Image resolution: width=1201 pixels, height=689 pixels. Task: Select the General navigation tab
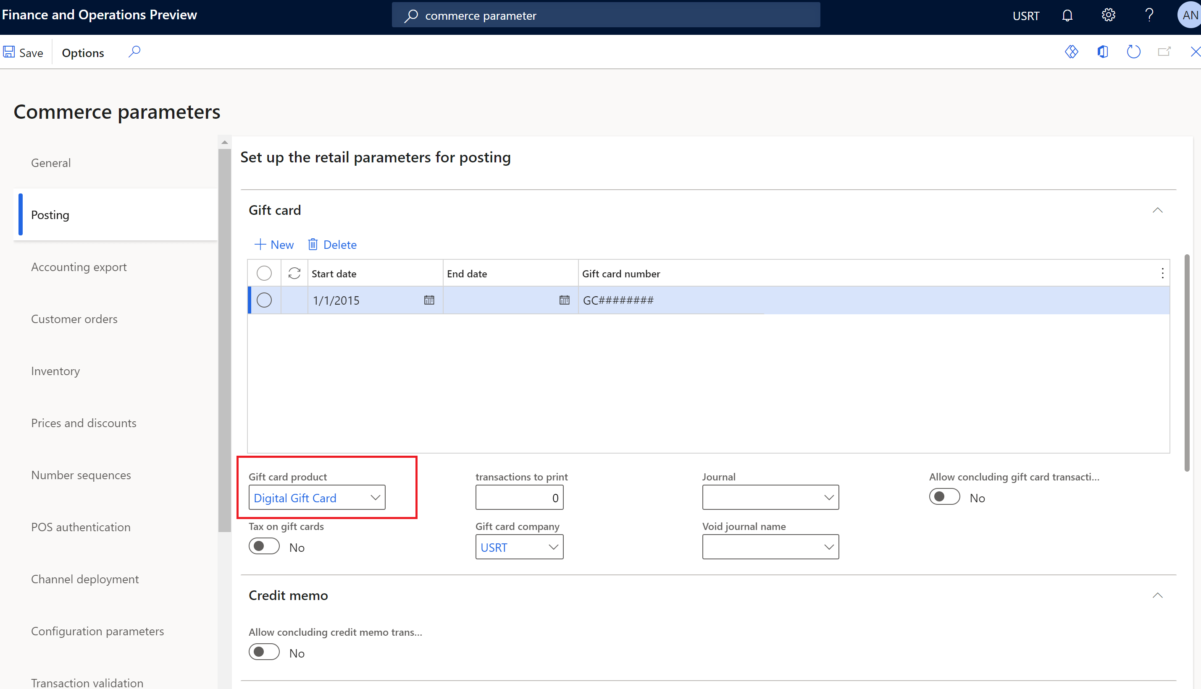(51, 162)
